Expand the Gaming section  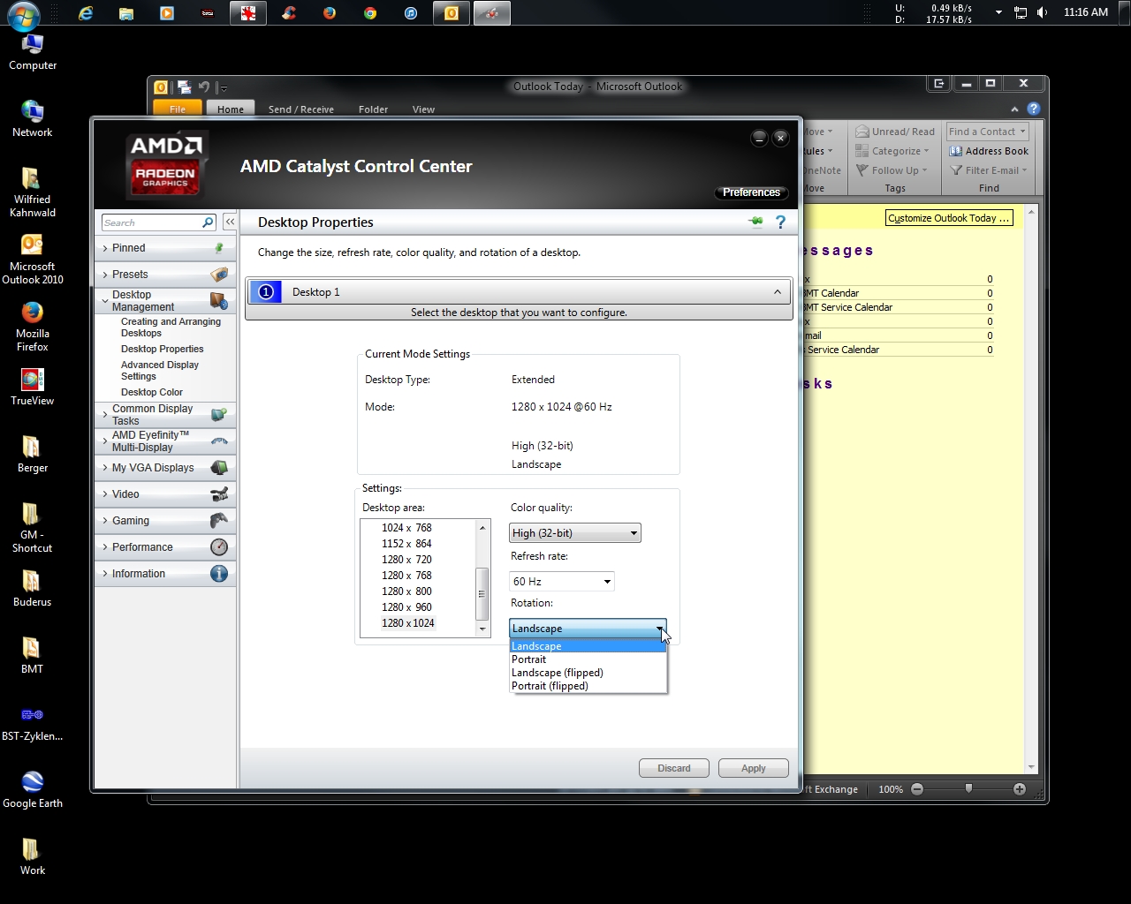point(165,521)
